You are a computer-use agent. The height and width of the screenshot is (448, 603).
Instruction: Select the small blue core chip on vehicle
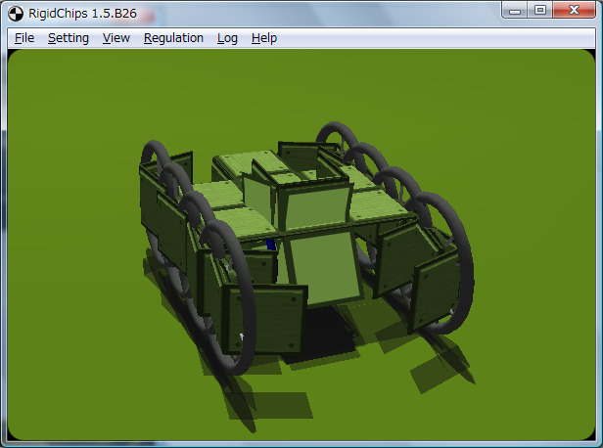271,244
